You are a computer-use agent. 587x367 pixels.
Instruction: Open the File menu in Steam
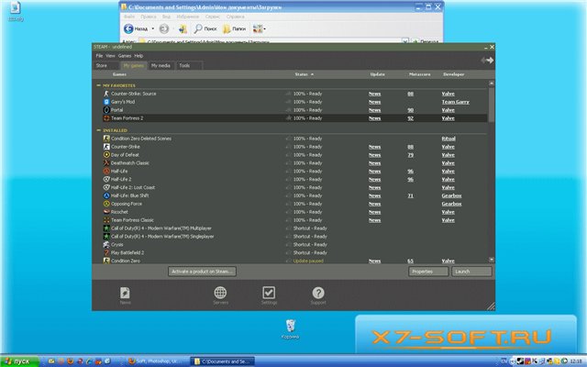click(99, 56)
